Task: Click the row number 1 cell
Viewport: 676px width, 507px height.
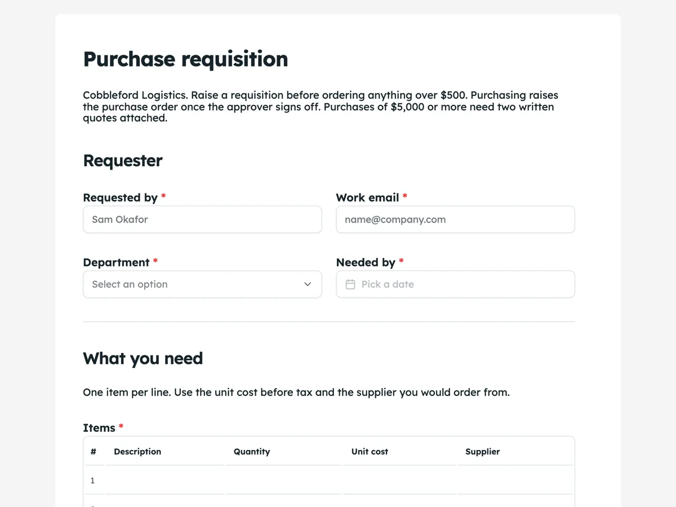Action: [94, 481]
